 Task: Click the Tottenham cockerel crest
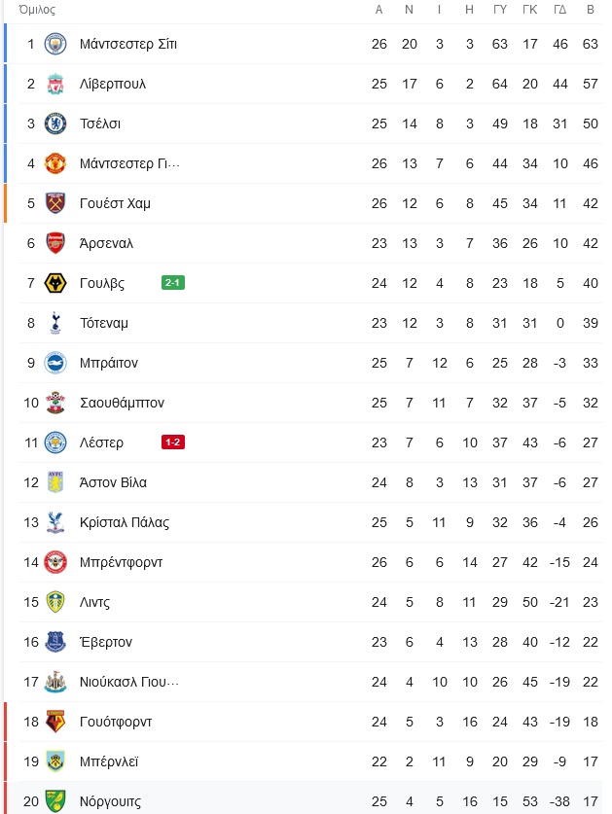[55, 323]
